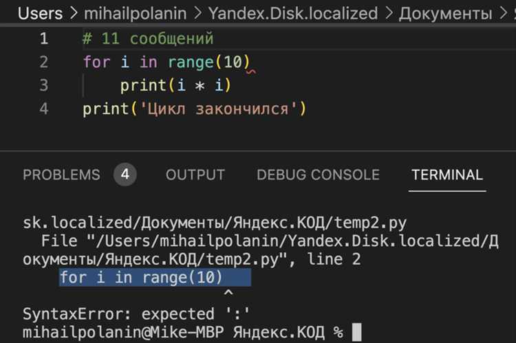Focus the terminal prompt cursor after %
Viewport: 516px width, 343px height.
click(356, 332)
